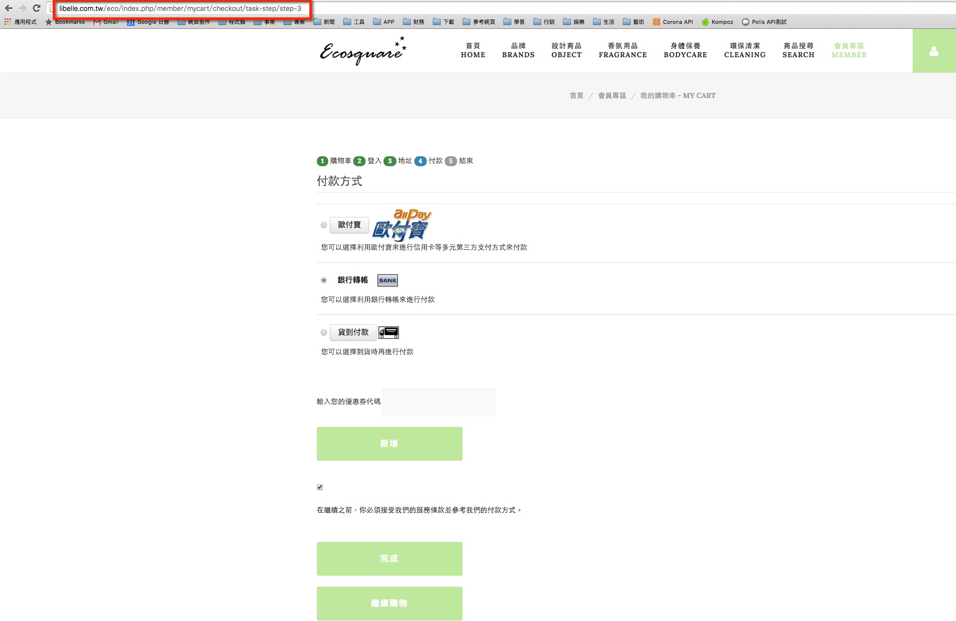This screenshot has height=621, width=956.
Task: Toggle the terms of service agreement checkbox
Action: point(320,487)
